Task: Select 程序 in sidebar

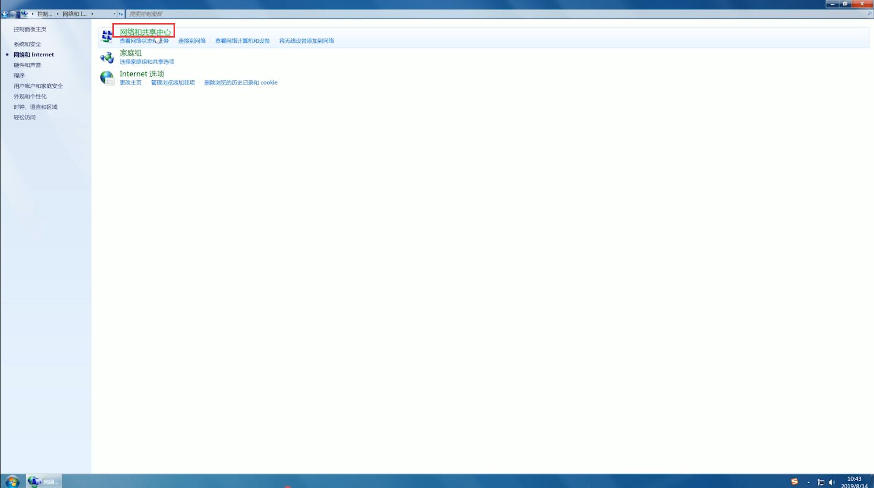Action: (x=19, y=76)
